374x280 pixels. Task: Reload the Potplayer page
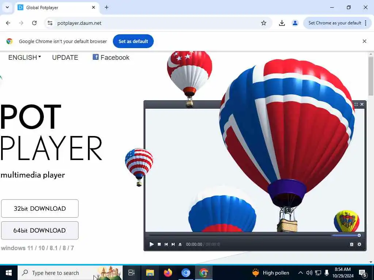[34, 23]
